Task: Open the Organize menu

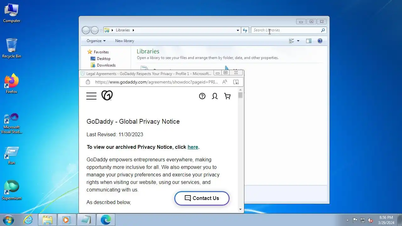Action: [x=96, y=41]
